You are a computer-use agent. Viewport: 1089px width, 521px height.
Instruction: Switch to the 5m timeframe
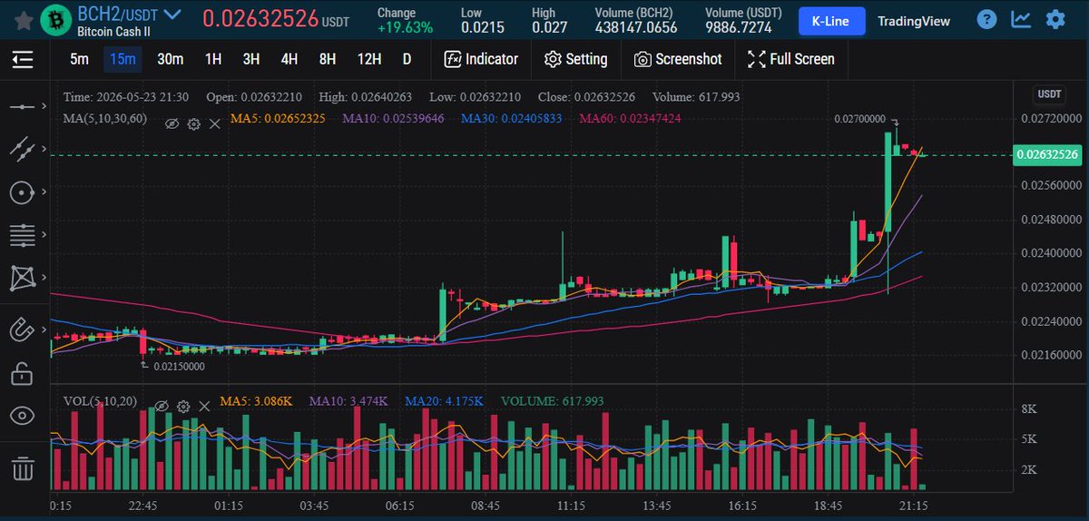click(80, 59)
